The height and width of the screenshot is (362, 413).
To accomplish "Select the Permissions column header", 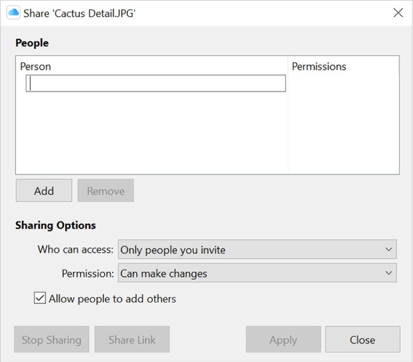I will [319, 67].
